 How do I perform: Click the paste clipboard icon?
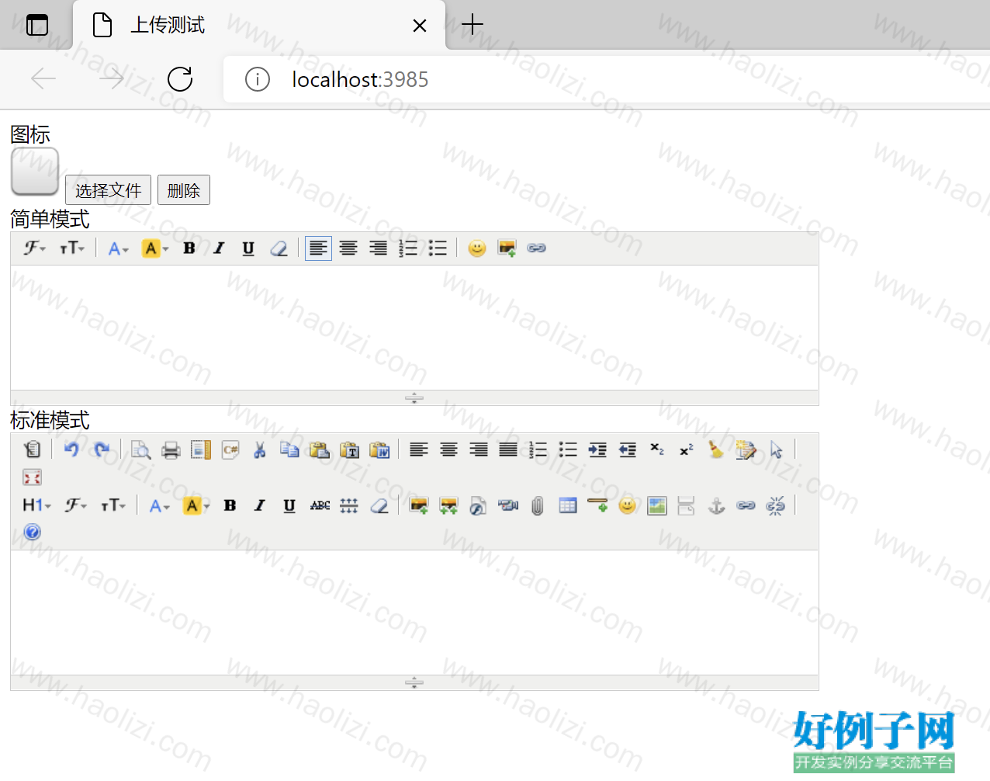click(320, 450)
